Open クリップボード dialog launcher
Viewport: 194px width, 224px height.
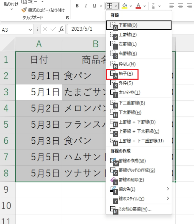click(68, 18)
